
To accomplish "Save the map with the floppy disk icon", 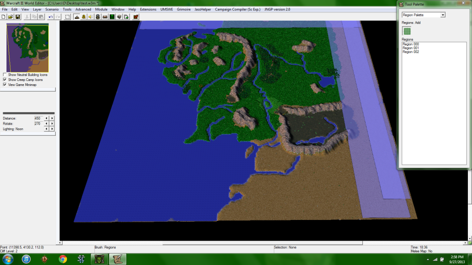I will [x=18, y=17].
